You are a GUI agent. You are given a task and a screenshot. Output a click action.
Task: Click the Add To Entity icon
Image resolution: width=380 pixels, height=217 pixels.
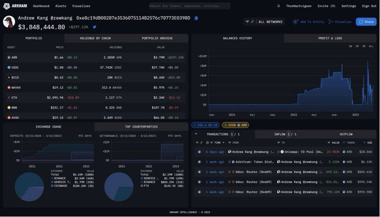pyautogui.click(x=296, y=22)
